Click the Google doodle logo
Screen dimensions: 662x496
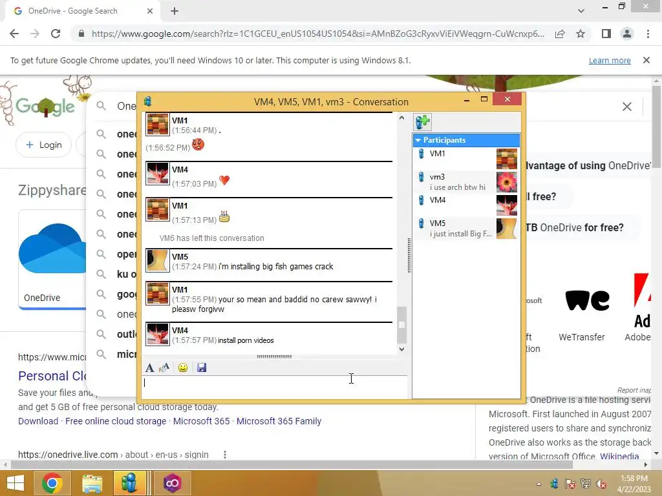45,106
